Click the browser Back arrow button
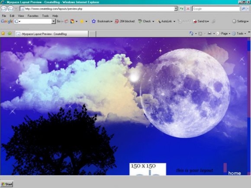Viewport: 251px width, 188px height. click(4, 9)
